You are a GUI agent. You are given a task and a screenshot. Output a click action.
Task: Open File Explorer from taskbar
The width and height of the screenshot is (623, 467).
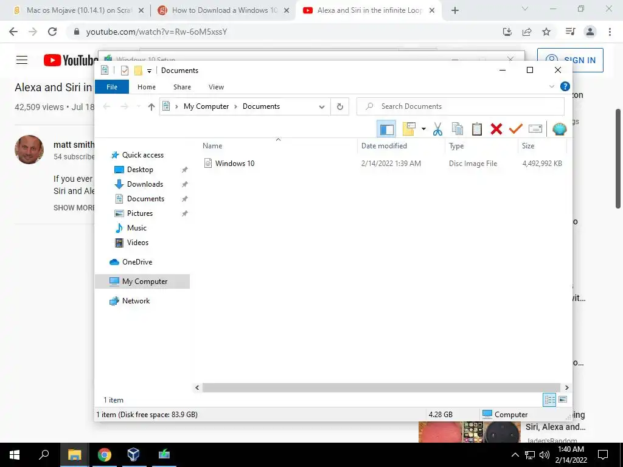point(74,455)
